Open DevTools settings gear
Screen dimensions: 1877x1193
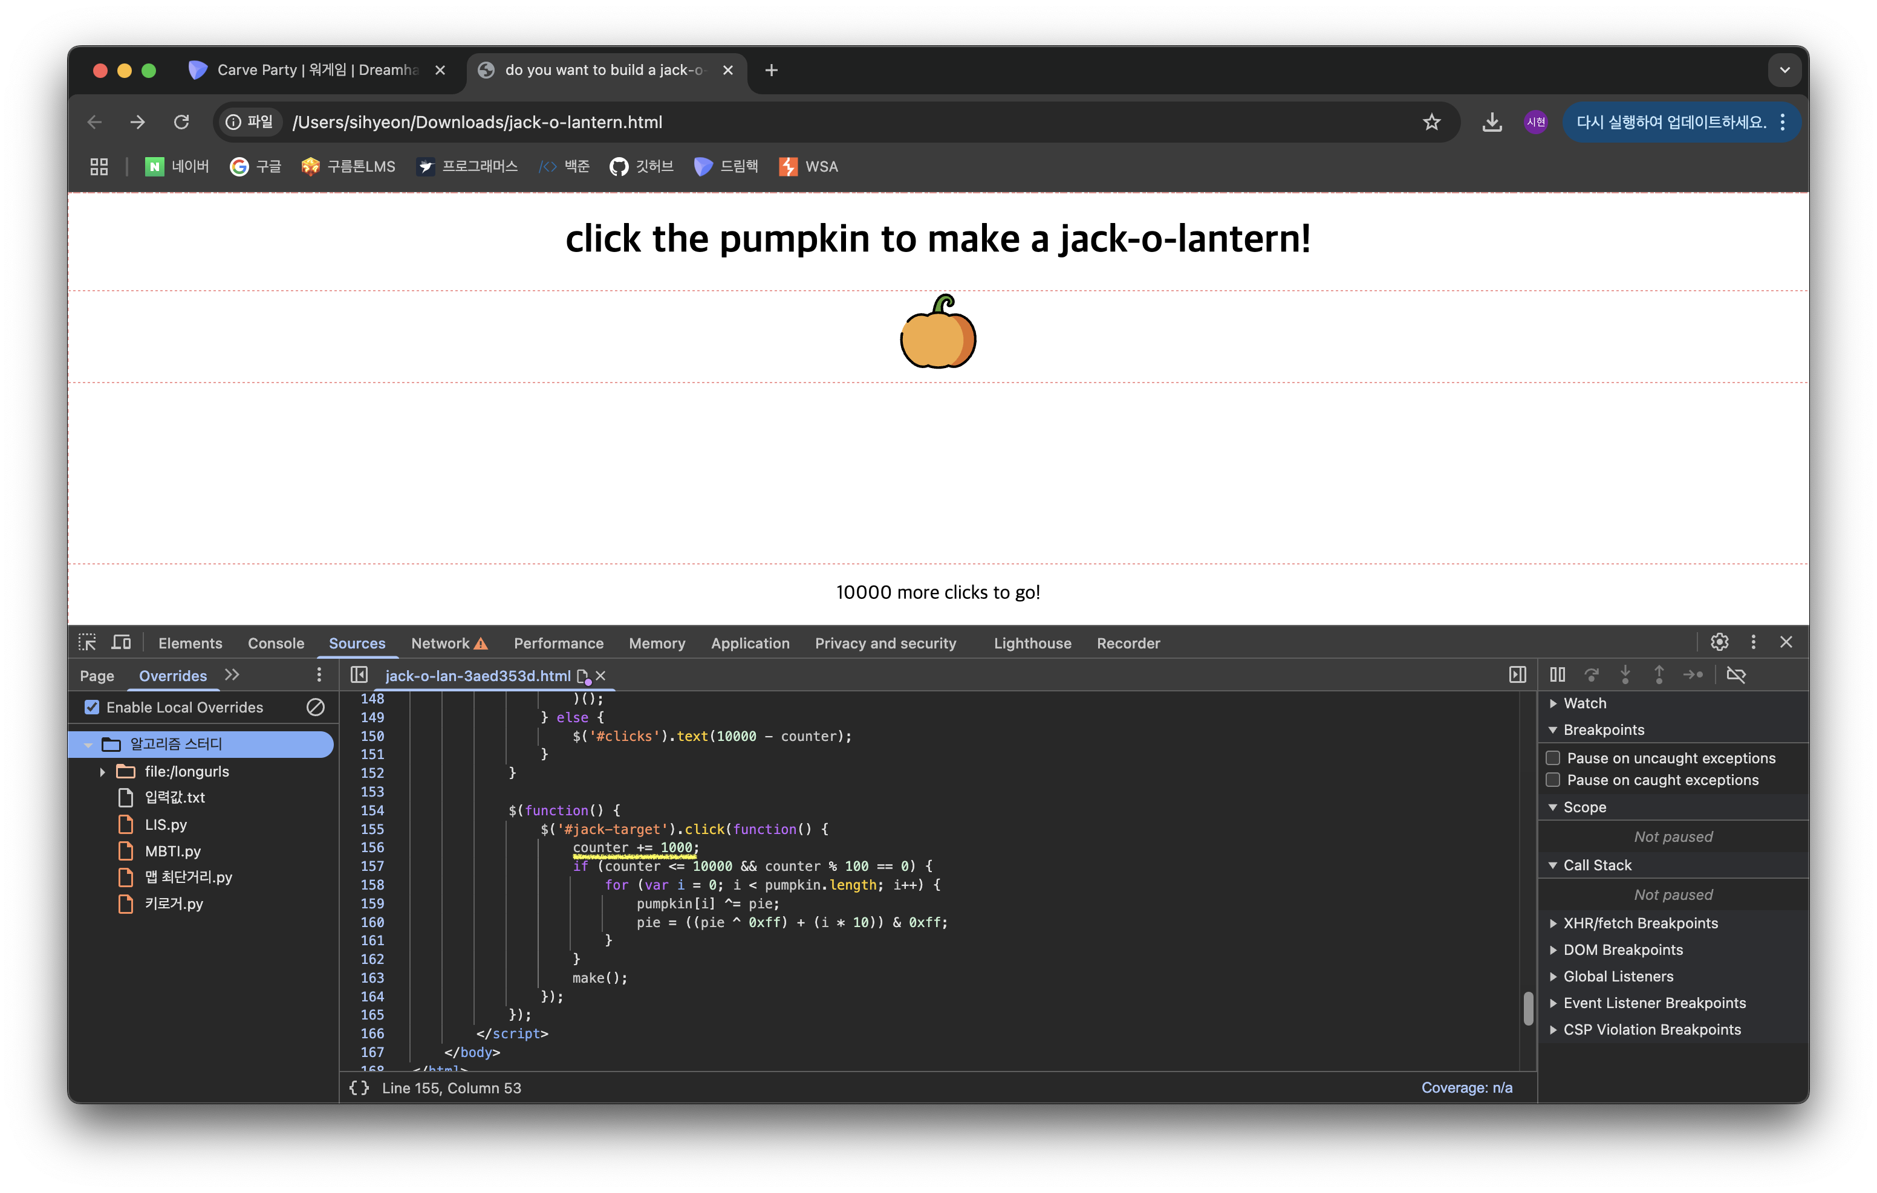coord(1719,642)
